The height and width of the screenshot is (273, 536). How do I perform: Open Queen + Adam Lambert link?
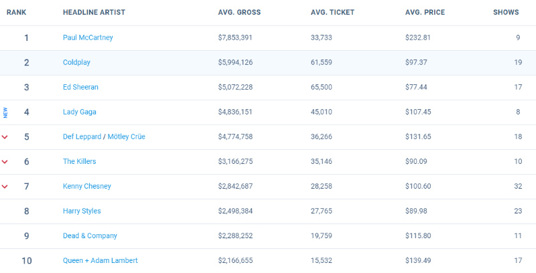tap(100, 260)
